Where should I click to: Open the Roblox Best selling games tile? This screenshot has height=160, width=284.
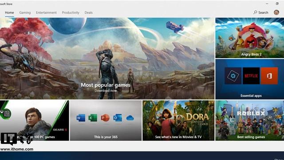coord(250,120)
